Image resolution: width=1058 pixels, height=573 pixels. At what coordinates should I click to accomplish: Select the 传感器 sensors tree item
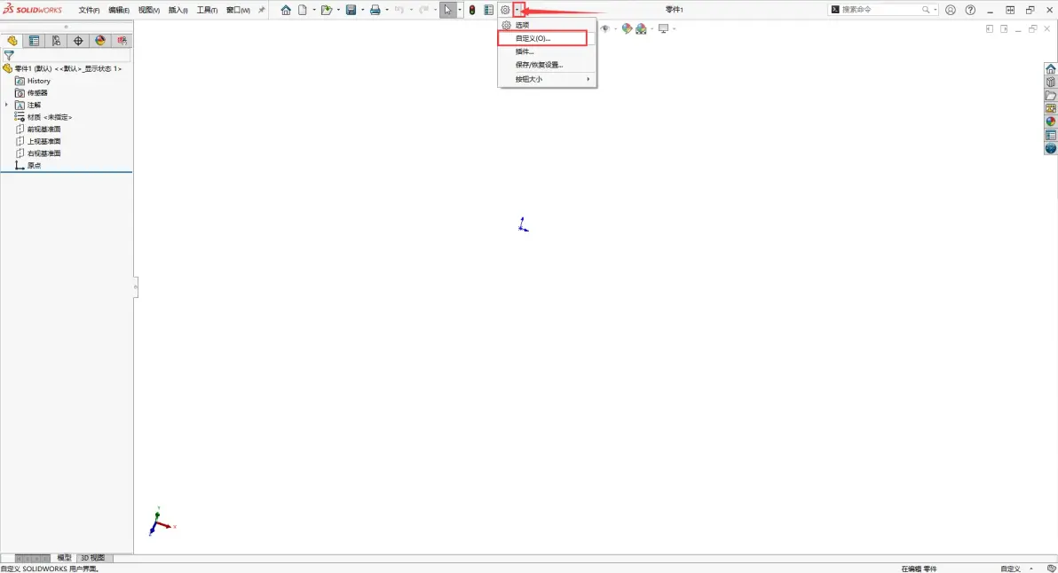click(37, 93)
